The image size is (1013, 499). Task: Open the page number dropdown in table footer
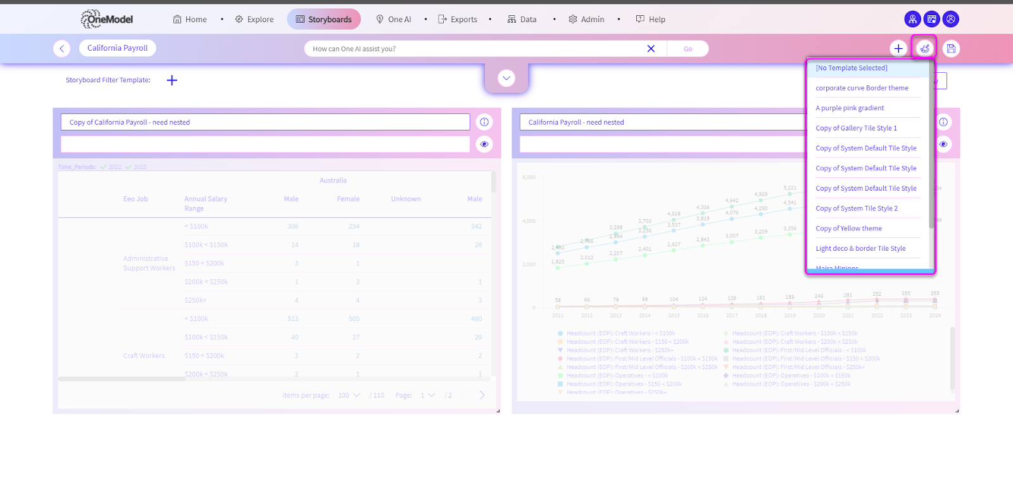coord(428,395)
